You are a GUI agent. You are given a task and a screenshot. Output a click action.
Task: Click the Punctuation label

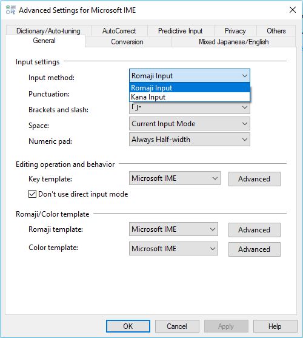49,94
